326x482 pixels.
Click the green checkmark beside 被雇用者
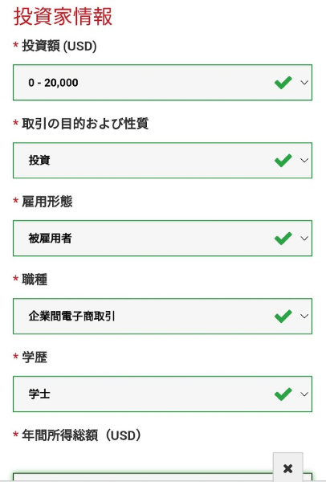point(283,239)
